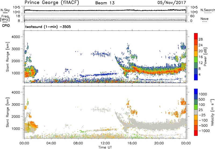Click the "08:00" time tick label
This screenshot has height=149, width=215.
(x=78, y=143)
